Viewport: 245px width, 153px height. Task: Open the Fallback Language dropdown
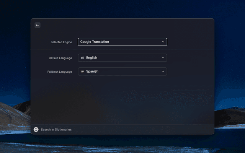pyautogui.click(x=122, y=72)
